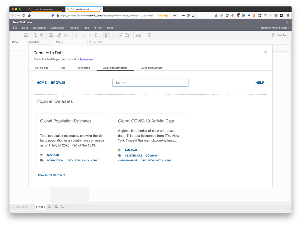Click the HELP link in data repository
Screen dimensions: 301x226
click(x=260, y=83)
